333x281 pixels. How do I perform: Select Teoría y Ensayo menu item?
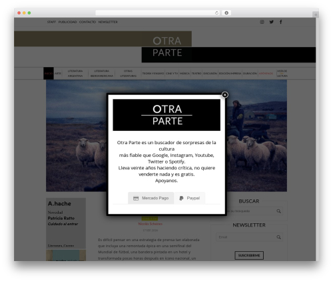coord(153,73)
